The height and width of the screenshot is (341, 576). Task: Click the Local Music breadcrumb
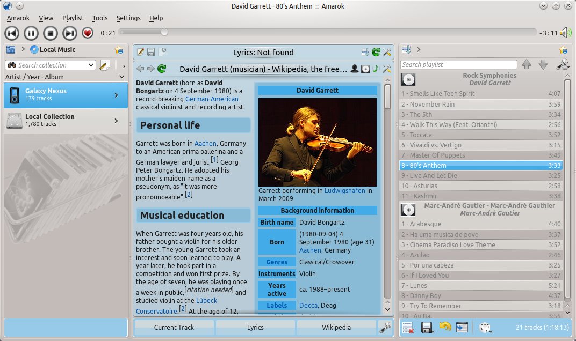(53, 49)
